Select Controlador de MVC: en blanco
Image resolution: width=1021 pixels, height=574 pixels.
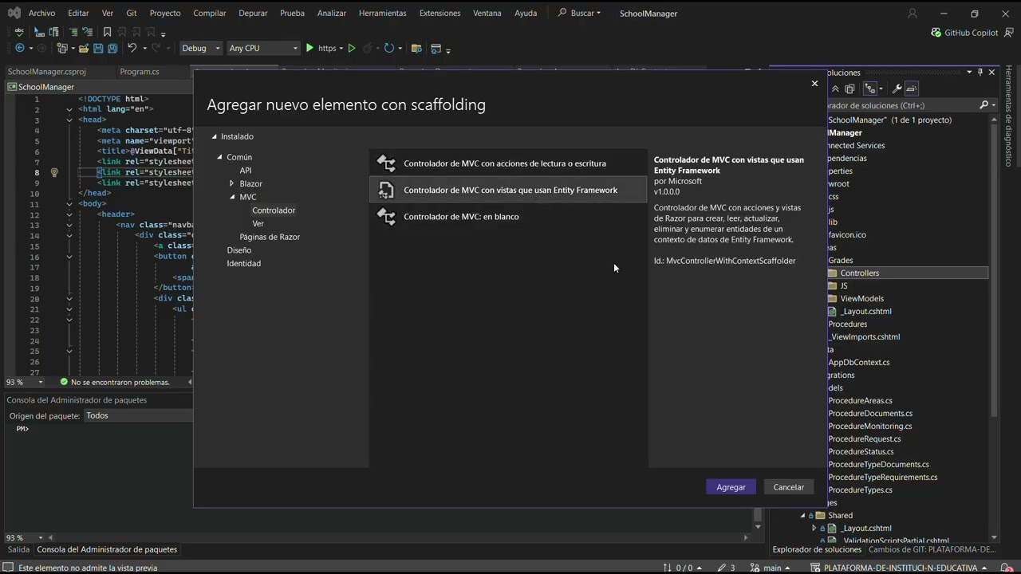coord(508,216)
